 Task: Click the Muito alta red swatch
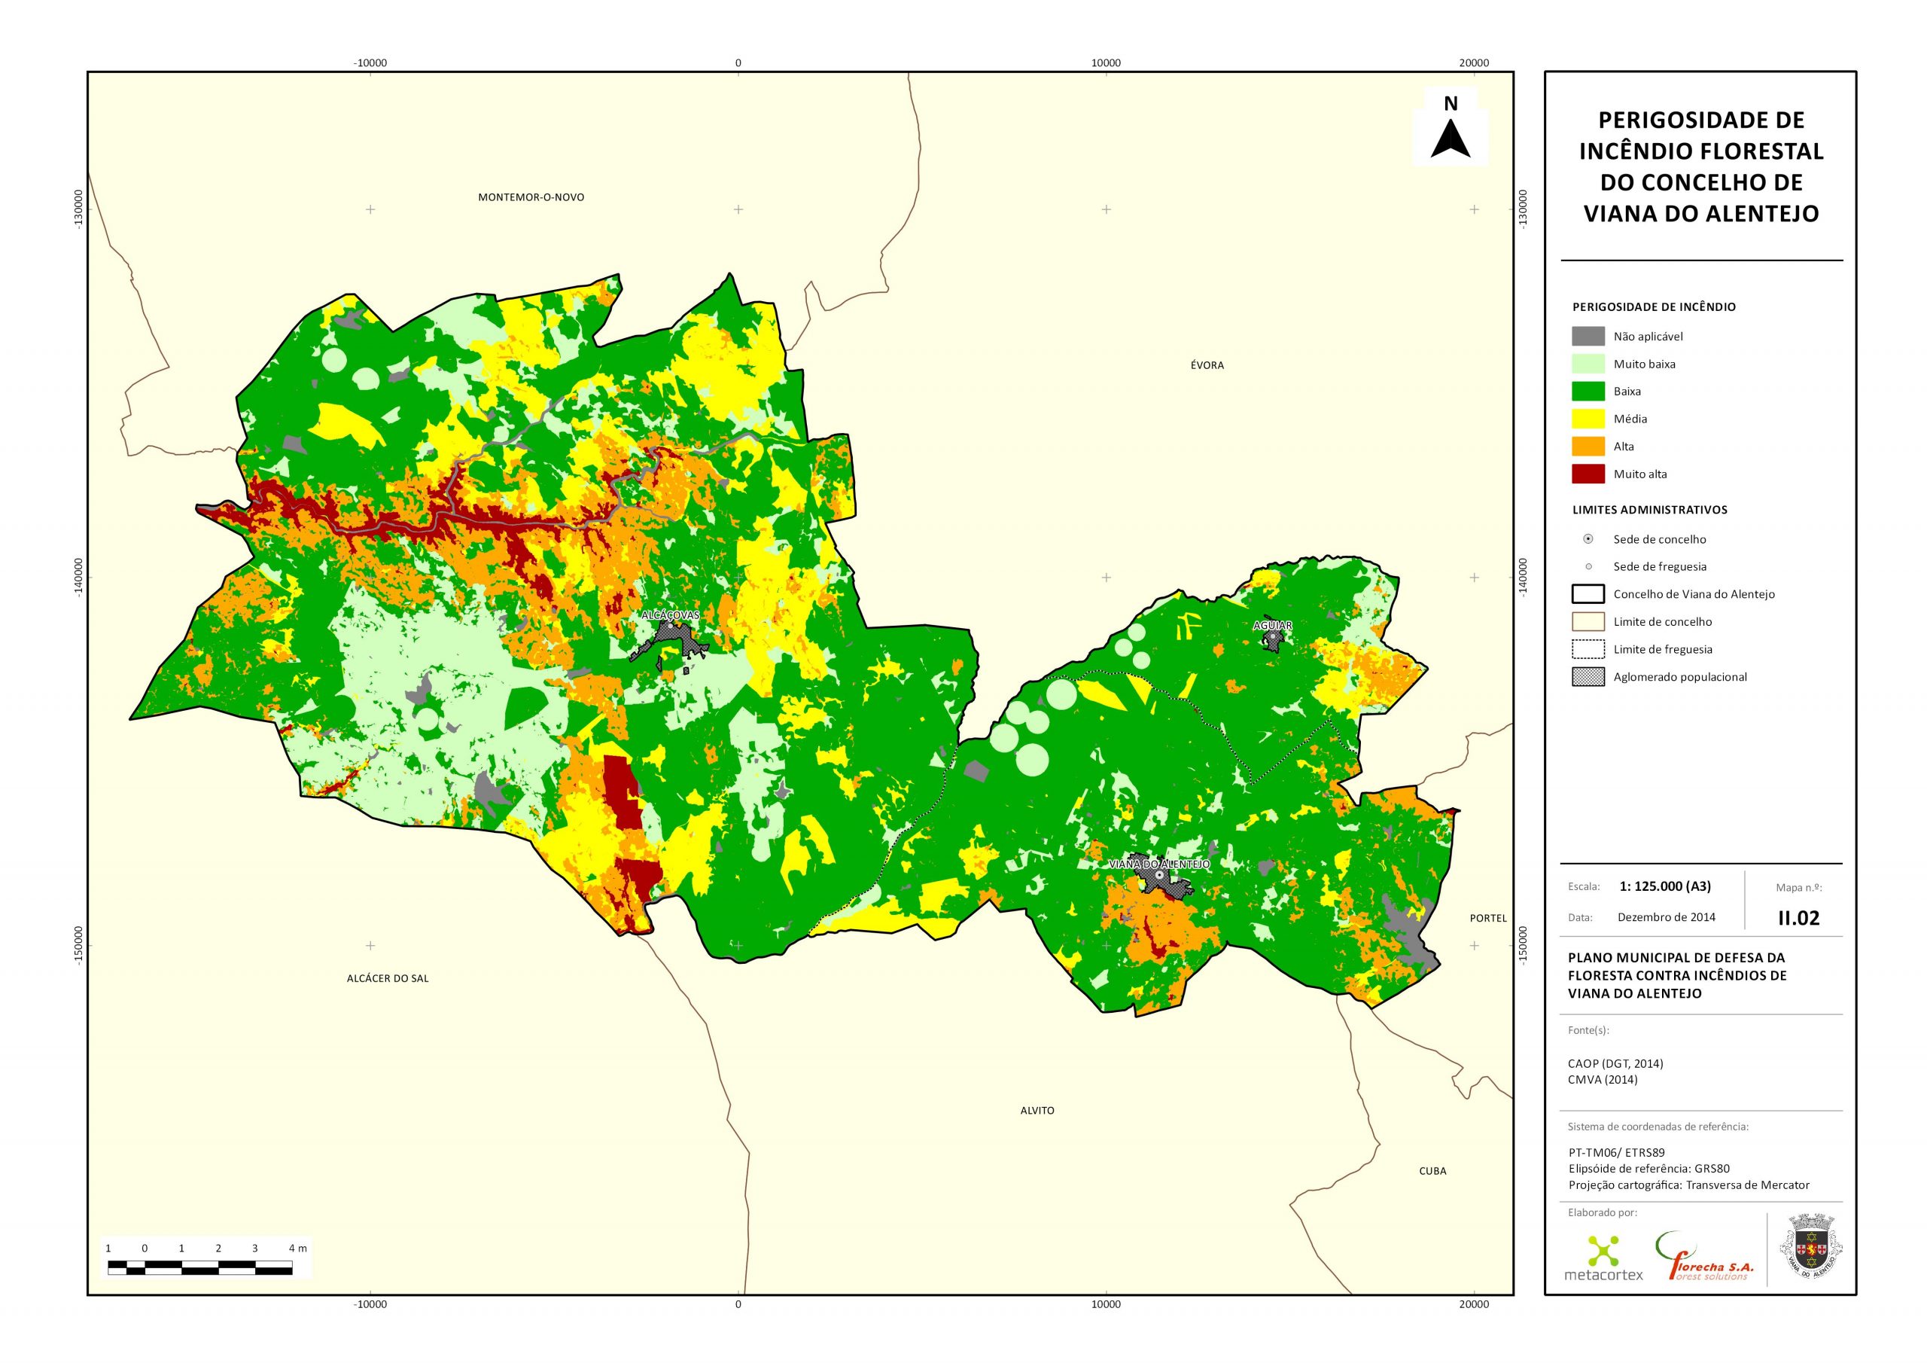(x=1588, y=474)
